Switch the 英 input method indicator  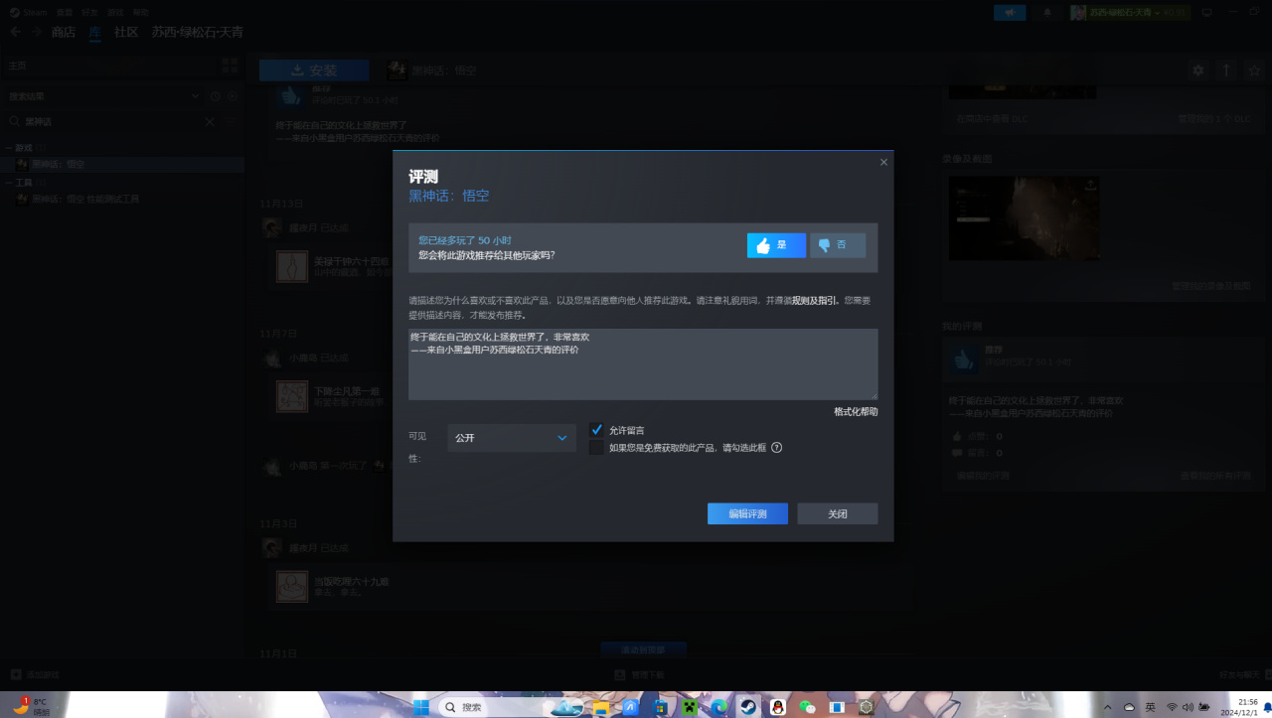1150,707
